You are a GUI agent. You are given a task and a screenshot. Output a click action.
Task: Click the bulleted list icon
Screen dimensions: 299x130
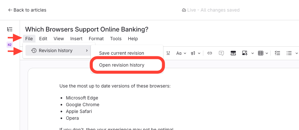click(289, 53)
